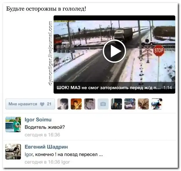Open the placeholder camera-icon avatar
The height and width of the screenshot is (171, 181).
tap(103, 104)
